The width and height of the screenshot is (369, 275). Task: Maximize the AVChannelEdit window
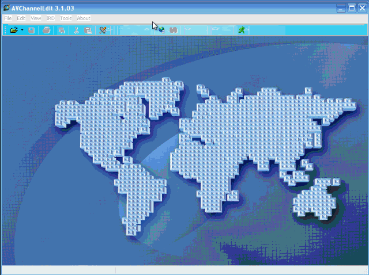(x=352, y=8)
